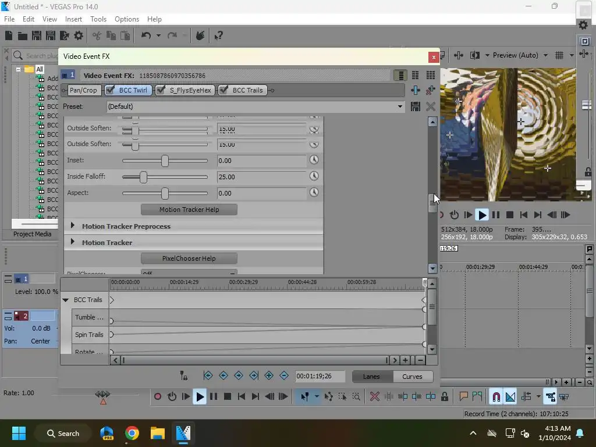The width and height of the screenshot is (596, 447).
Task: Open the Options menu
Action: [x=127, y=19]
